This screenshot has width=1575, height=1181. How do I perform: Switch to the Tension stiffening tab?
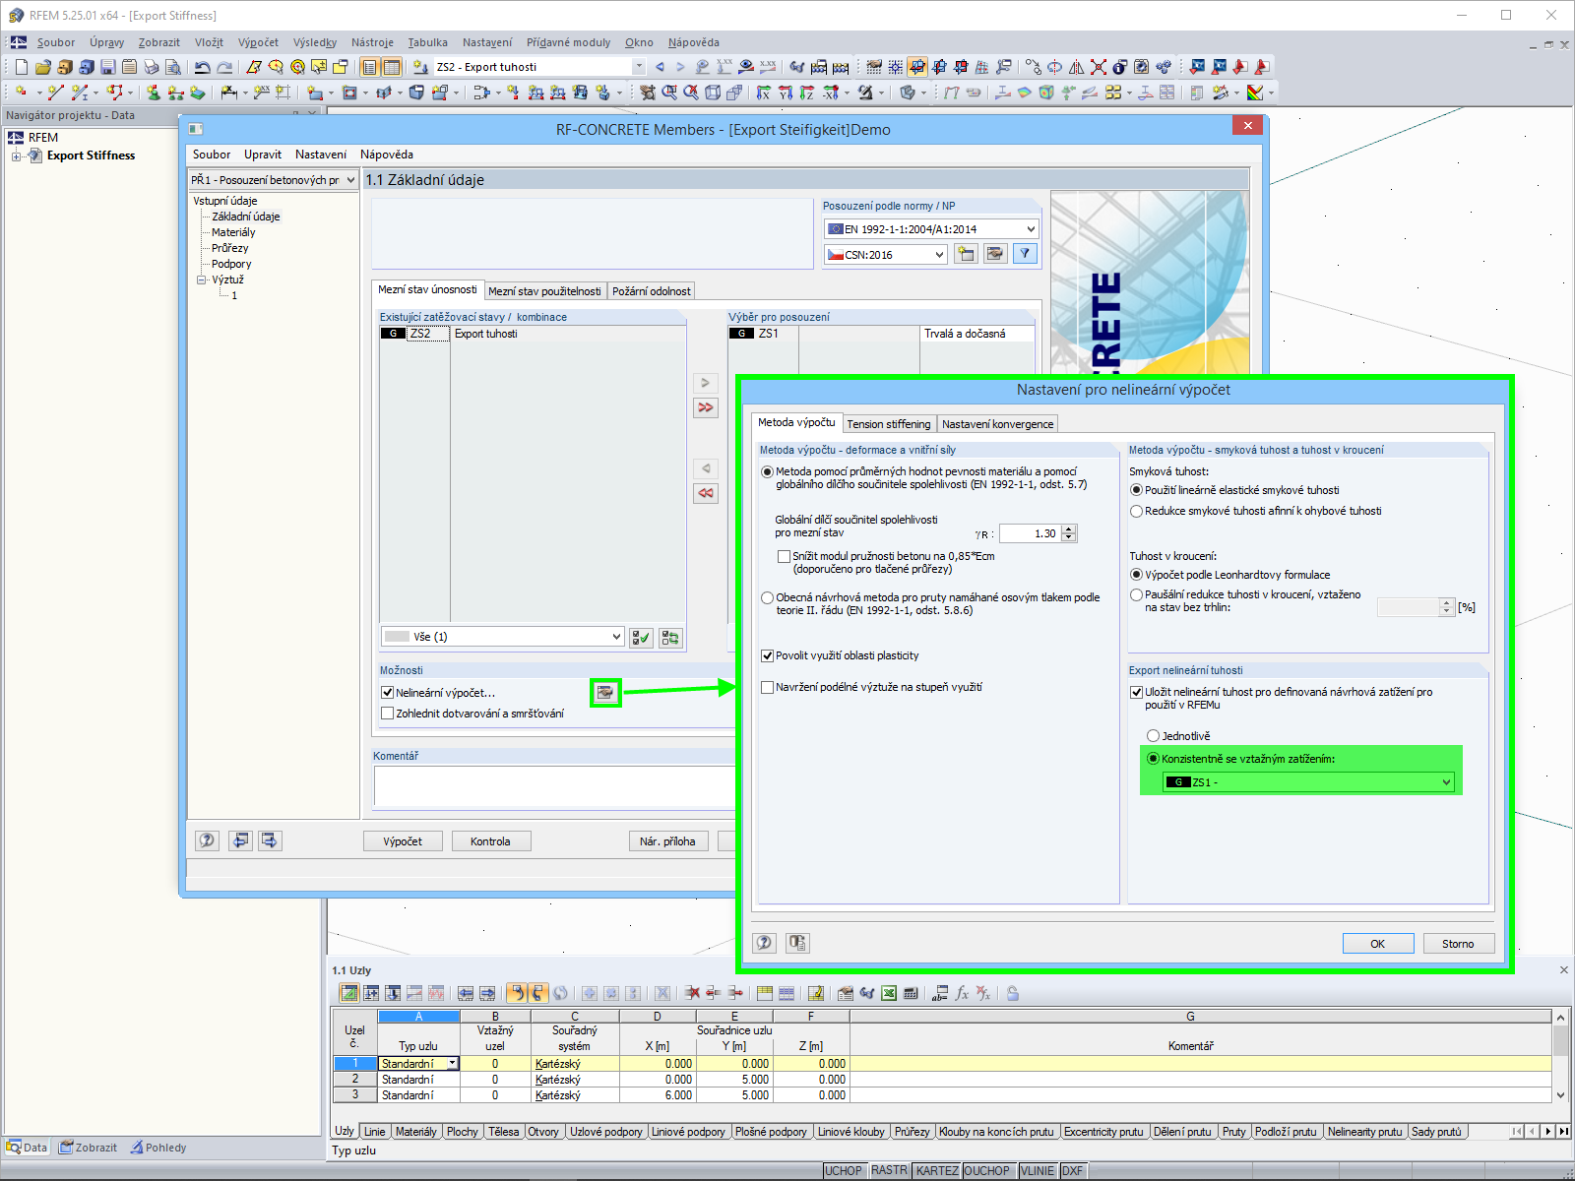(x=888, y=424)
